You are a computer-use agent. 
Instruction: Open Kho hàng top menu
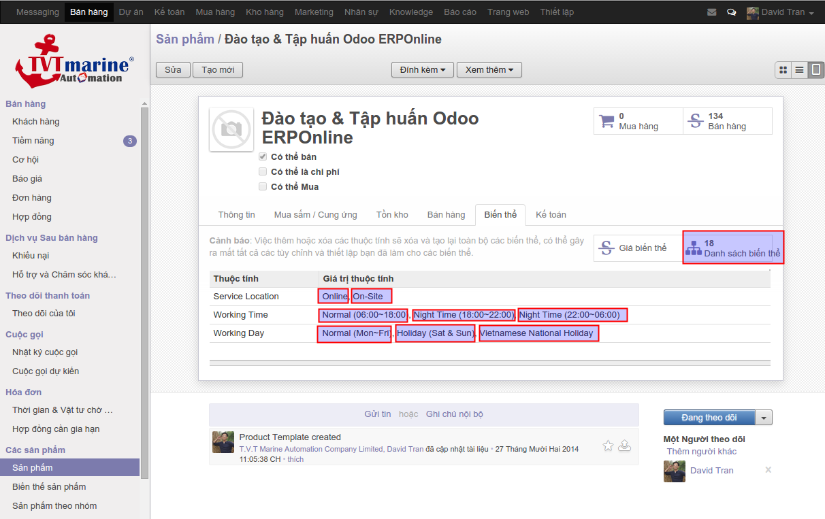265,12
